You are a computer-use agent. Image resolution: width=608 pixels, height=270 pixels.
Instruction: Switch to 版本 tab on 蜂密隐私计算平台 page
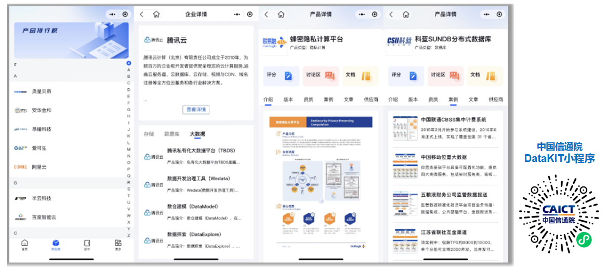[288, 99]
